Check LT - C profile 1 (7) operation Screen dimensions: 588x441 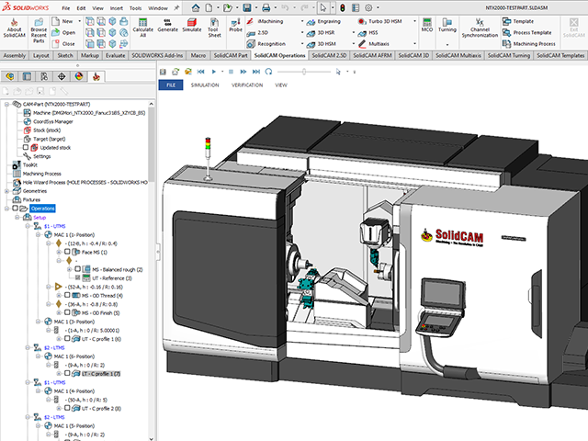(x=67, y=373)
